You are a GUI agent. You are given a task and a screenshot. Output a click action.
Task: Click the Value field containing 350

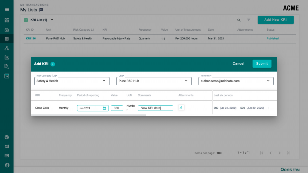117,108
